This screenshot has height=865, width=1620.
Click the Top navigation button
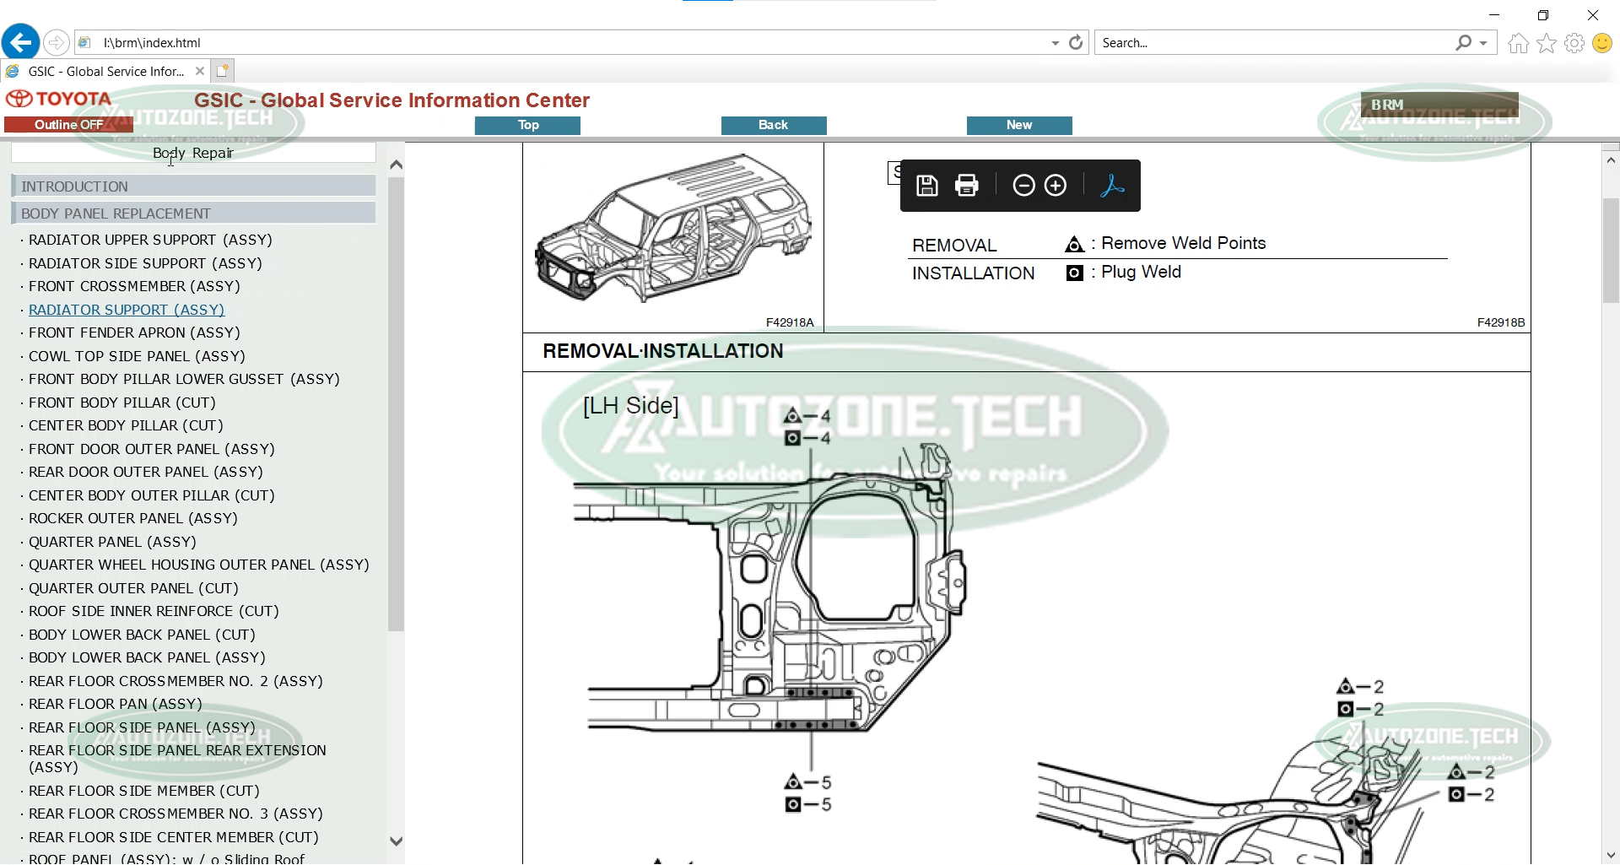click(527, 125)
